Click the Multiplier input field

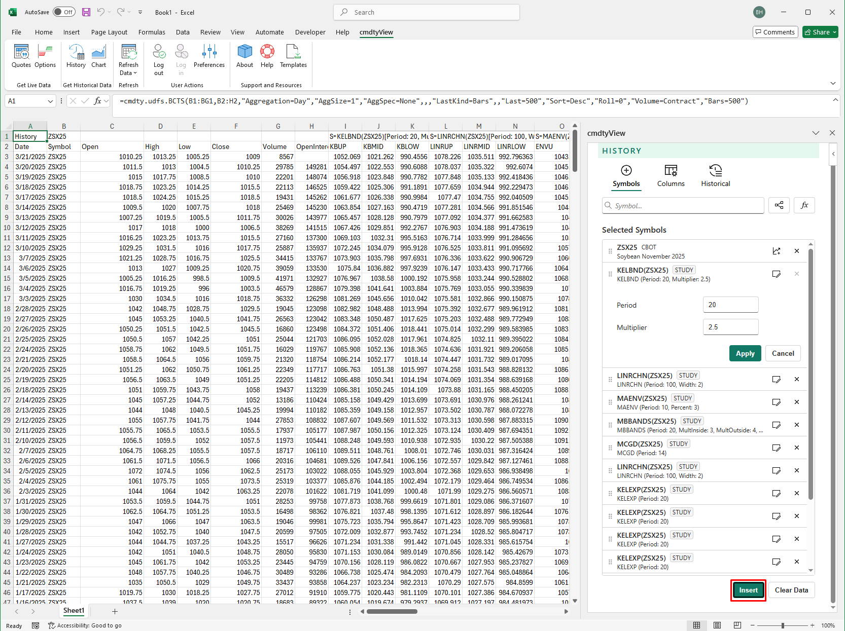coord(730,327)
